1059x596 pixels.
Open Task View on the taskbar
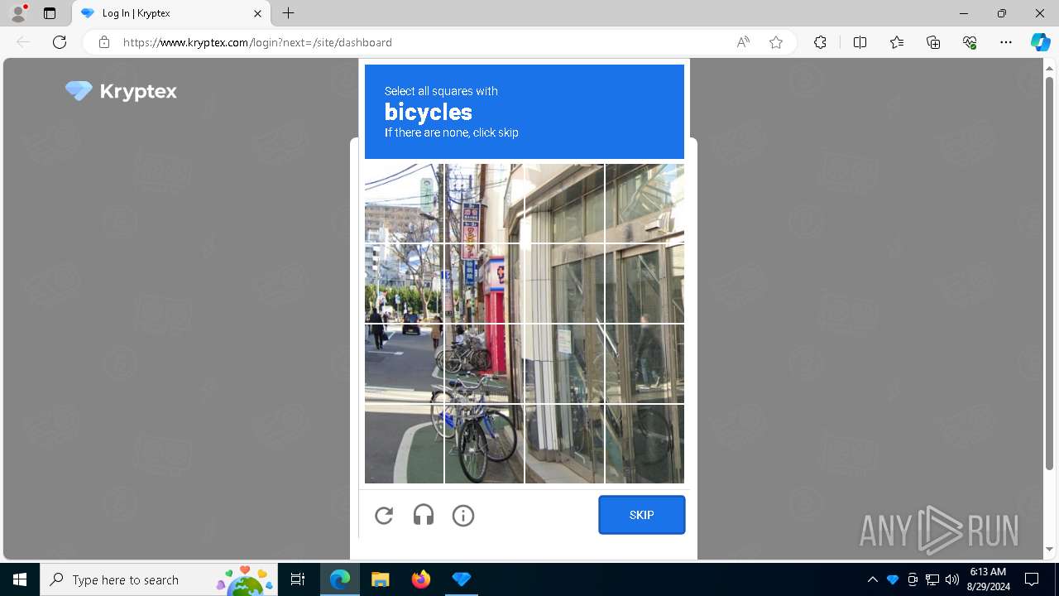coord(298,579)
